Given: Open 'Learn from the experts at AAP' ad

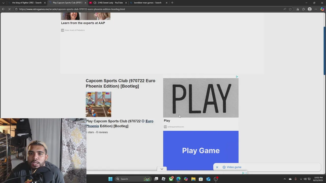Looking at the screenshot, I should [x=83, y=23].
